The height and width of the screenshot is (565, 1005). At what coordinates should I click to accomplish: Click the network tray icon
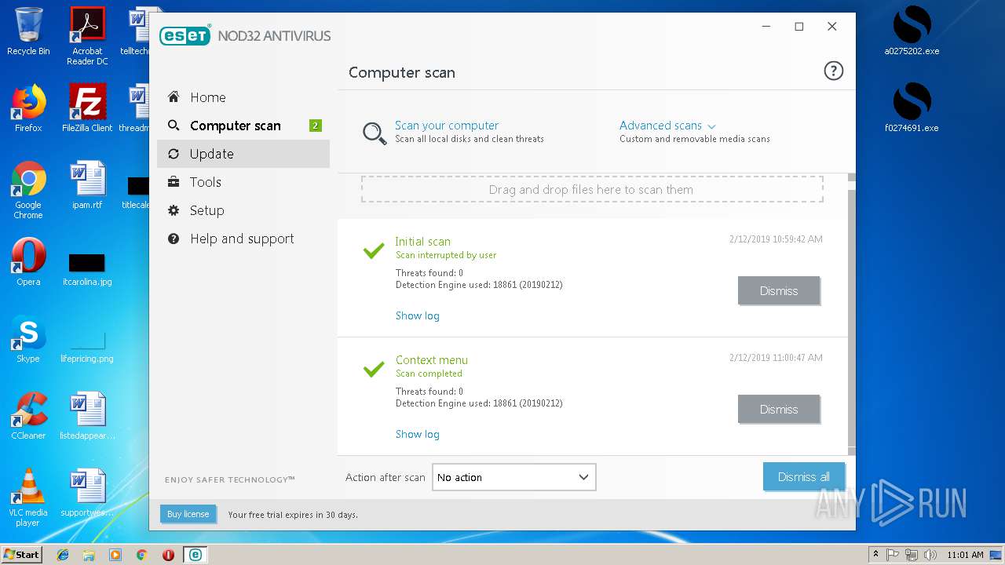click(912, 555)
